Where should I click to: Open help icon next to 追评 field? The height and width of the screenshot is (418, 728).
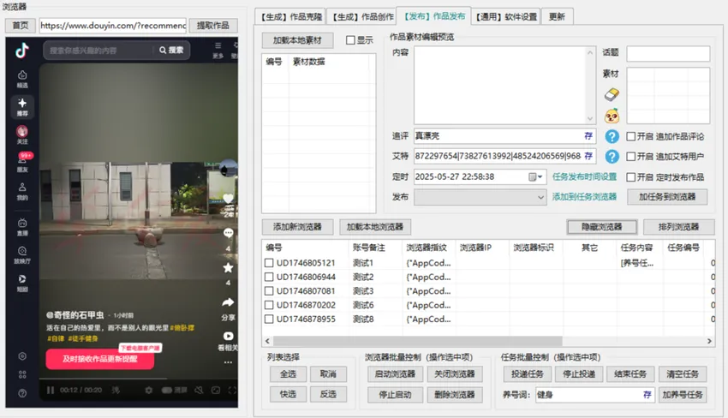tap(612, 136)
